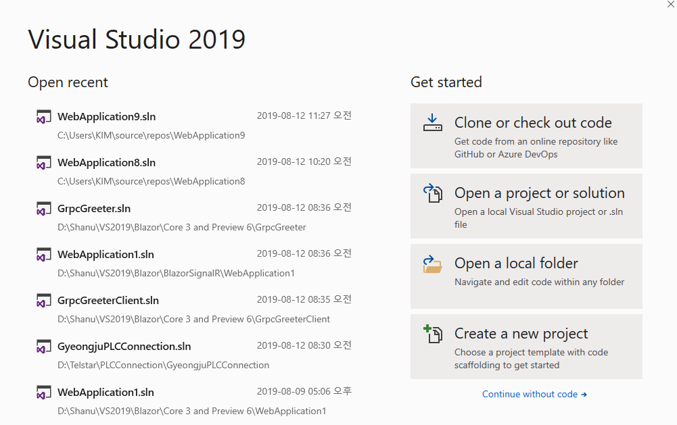
Task: Open WebApplication1.sln name dated 2019-08-09
Action: pos(106,392)
